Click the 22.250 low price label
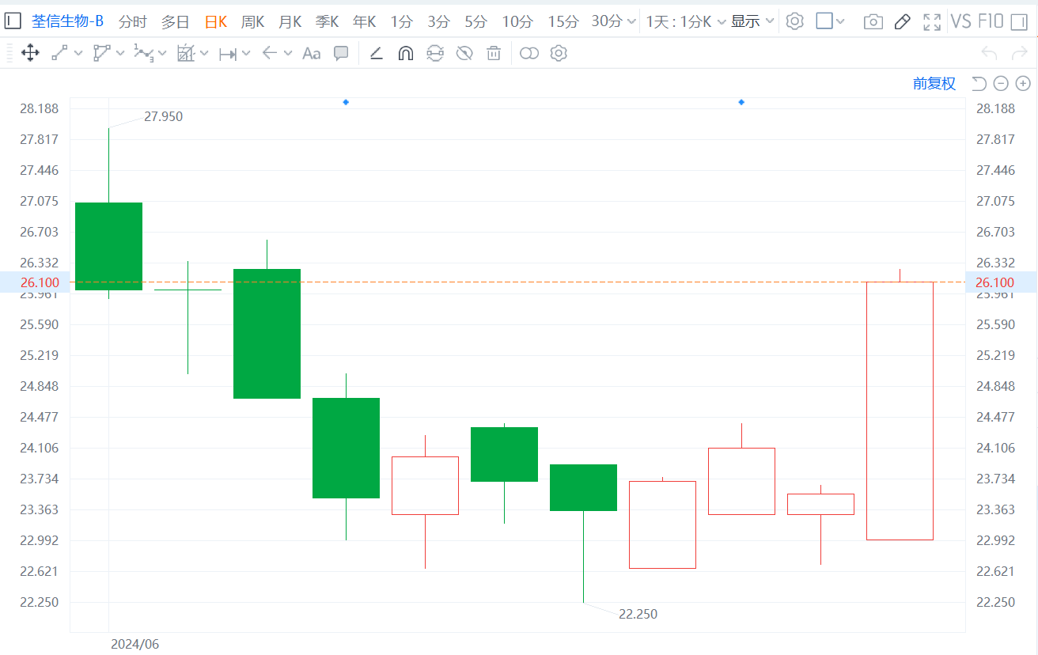The height and width of the screenshot is (655, 1038). (638, 614)
